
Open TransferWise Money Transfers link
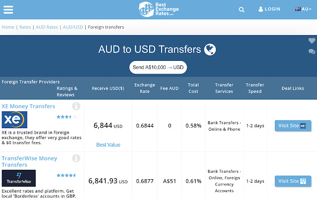(29, 161)
